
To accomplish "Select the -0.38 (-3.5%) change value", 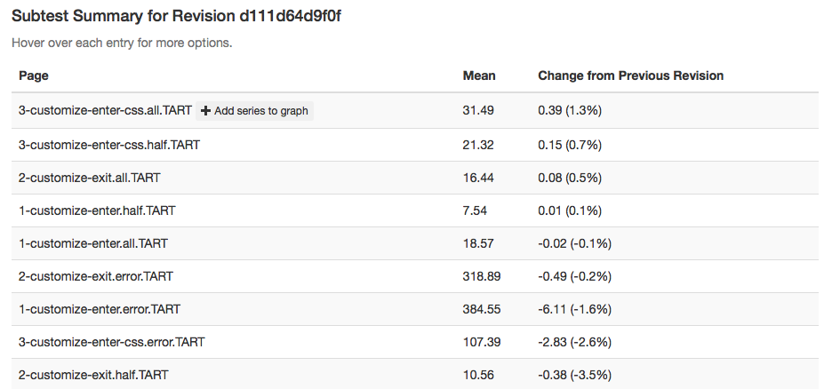I will [x=574, y=375].
